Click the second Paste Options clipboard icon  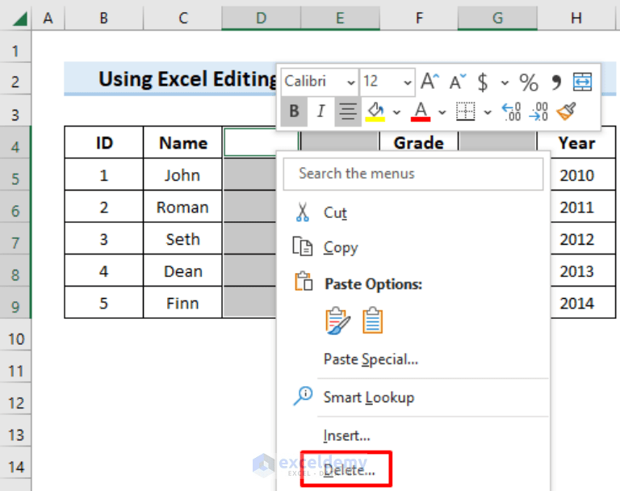pyautogui.click(x=372, y=320)
